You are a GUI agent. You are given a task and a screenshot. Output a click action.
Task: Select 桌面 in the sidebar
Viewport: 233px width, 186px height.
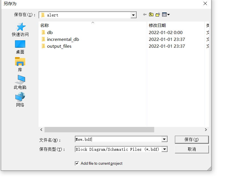coord(20,47)
